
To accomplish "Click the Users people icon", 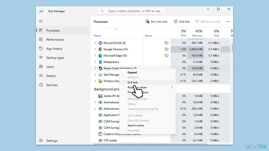I will 41,67.
